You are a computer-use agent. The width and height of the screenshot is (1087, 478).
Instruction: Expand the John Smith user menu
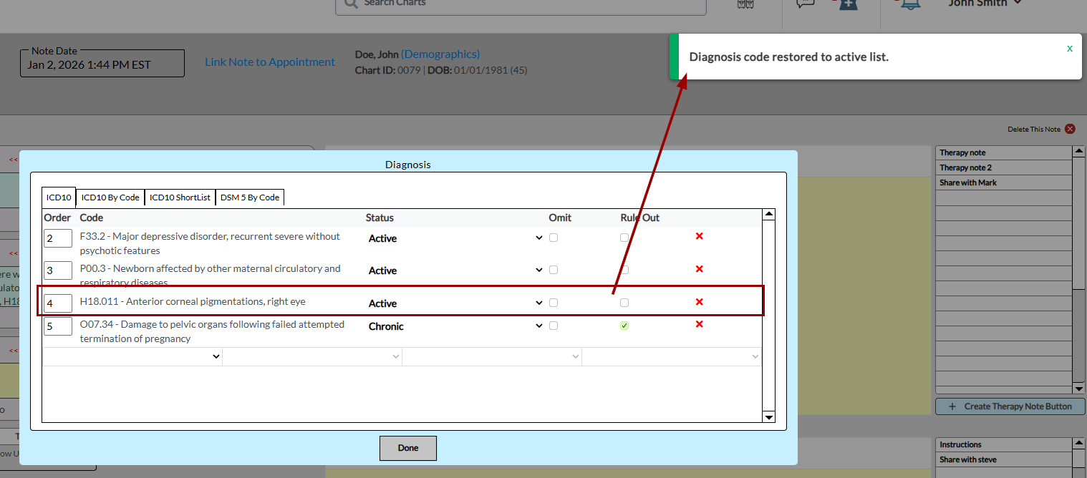tap(985, 4)
